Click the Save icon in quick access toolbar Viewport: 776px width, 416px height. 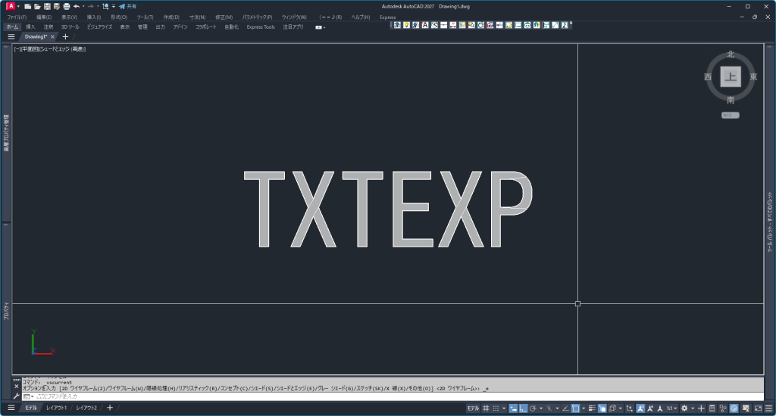click(46, 6)
